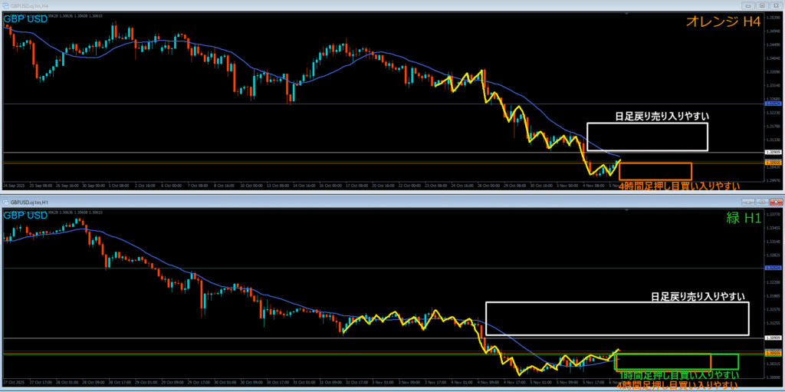Click the 緑 H1 label
The image size is (785, 392).
click(x=744, y=217)
